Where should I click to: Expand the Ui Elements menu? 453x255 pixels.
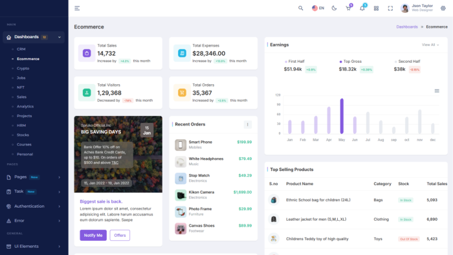point(34,247)
